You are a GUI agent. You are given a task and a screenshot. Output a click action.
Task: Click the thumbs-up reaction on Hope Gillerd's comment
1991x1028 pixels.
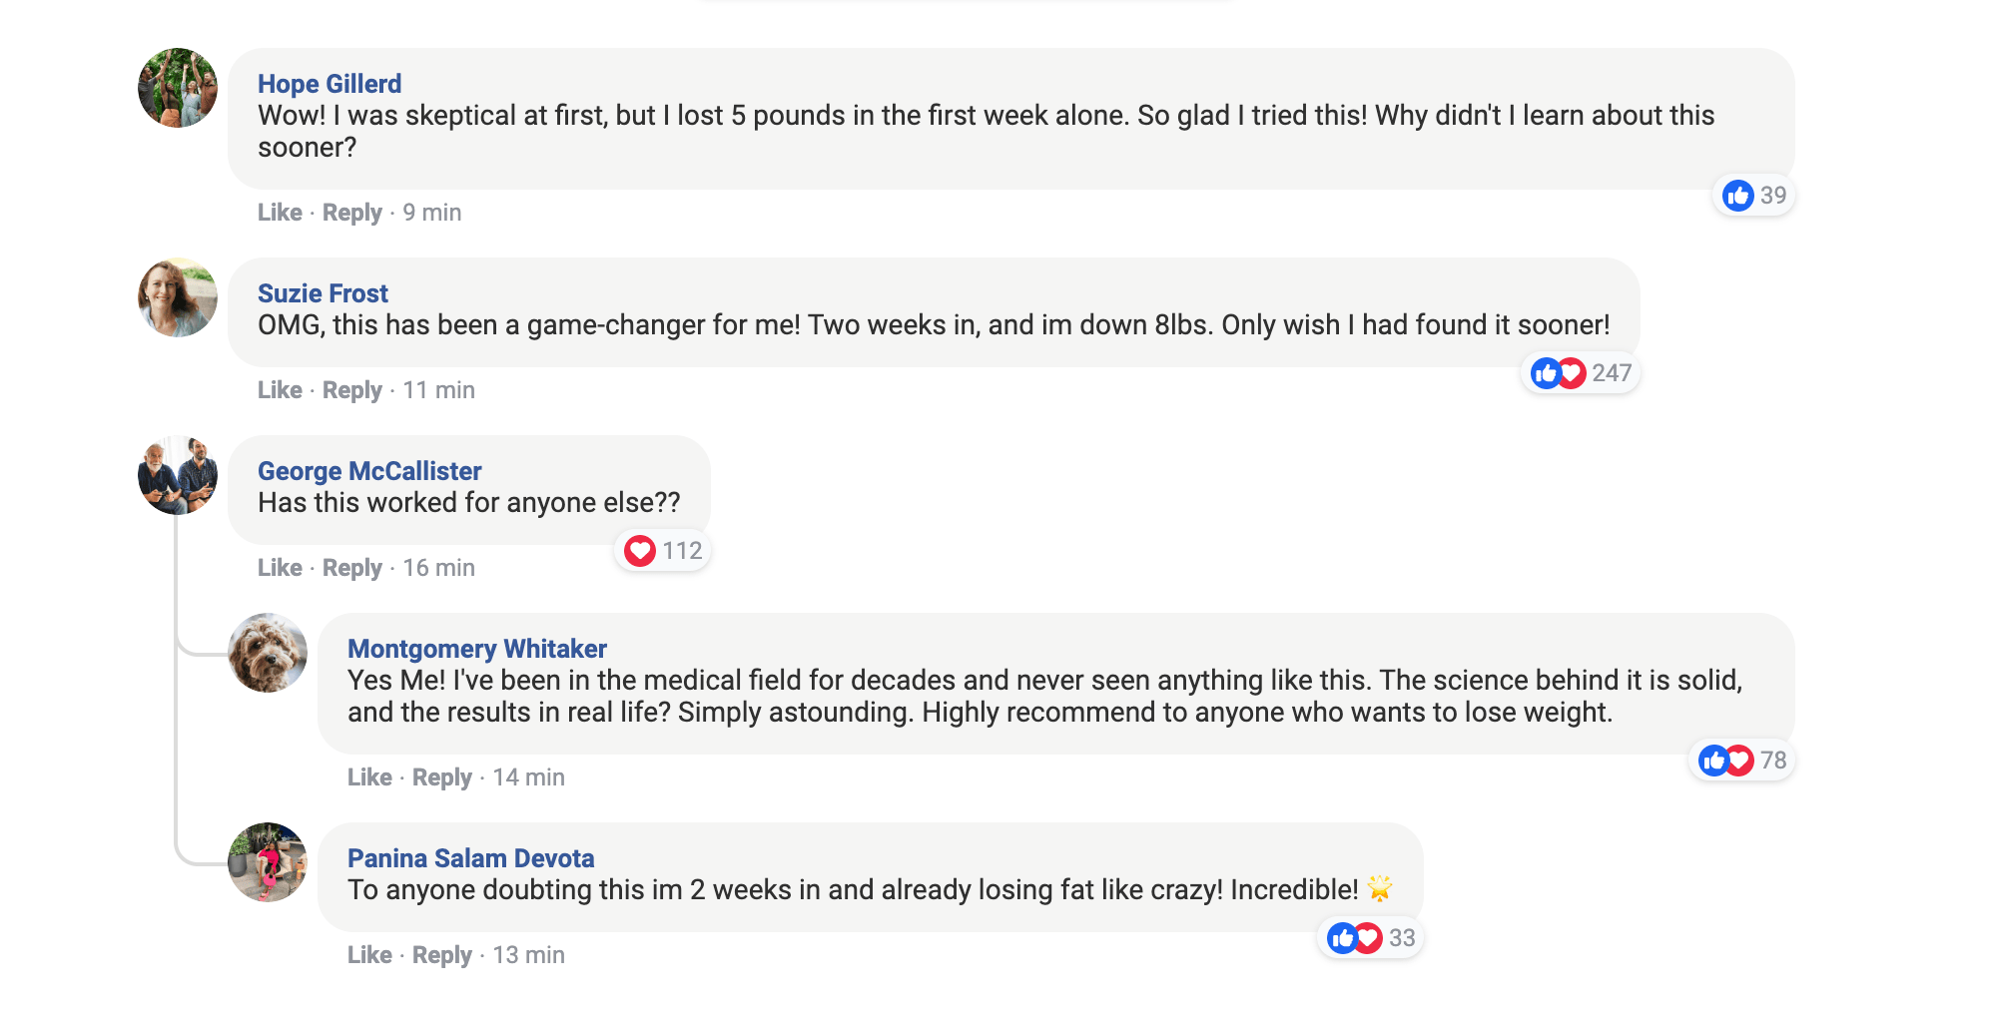pyautogui.click(x=1737, y=196)
